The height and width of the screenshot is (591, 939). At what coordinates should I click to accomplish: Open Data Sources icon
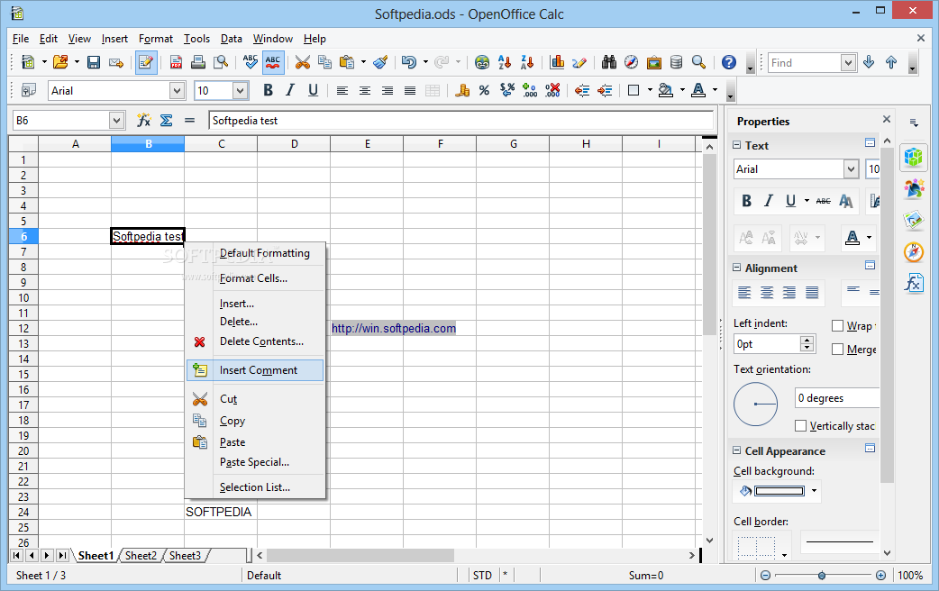click(x=676, y=62)
